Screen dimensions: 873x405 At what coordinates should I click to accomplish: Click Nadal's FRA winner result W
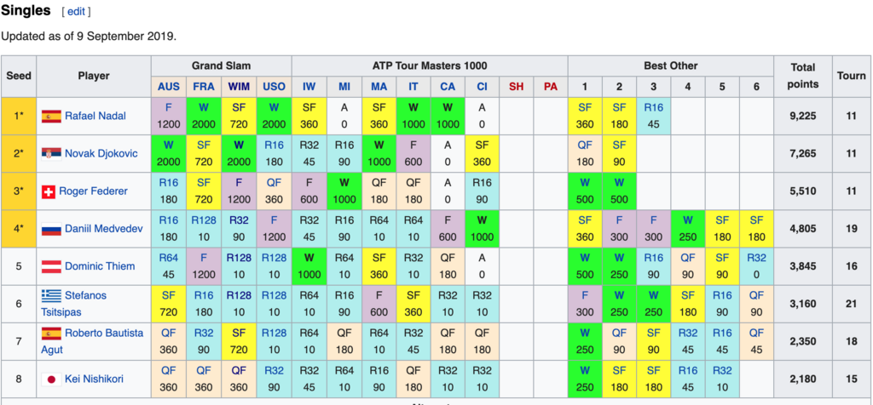(x=204, y=108)
